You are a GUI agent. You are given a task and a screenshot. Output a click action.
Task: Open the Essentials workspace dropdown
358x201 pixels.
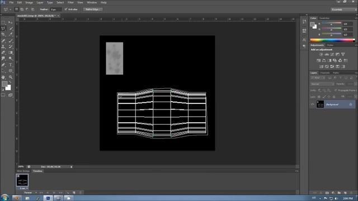(x=343, y=9)
